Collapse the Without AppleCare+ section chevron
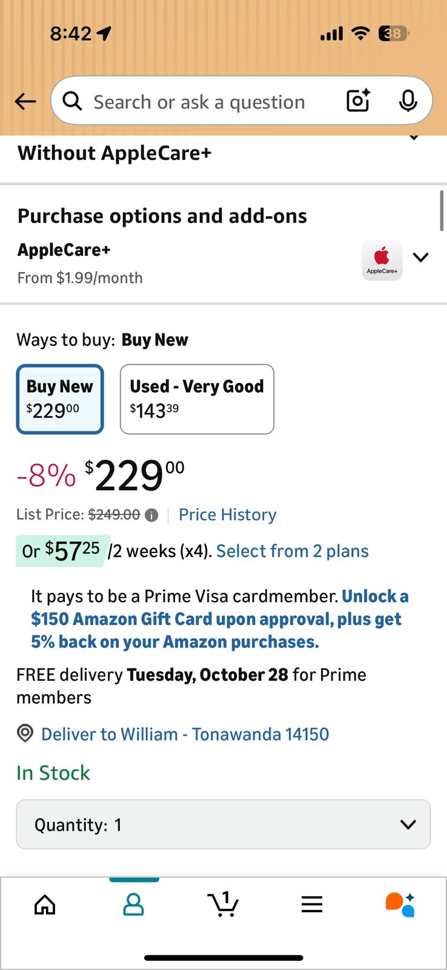Screen dimensions: 447x970 [x=414, y=139]
